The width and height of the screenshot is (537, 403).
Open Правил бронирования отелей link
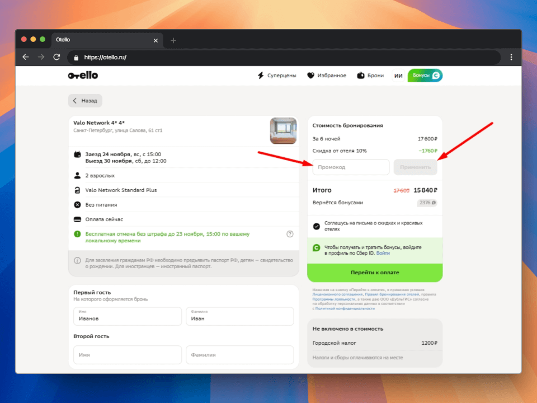pos(392,294)
